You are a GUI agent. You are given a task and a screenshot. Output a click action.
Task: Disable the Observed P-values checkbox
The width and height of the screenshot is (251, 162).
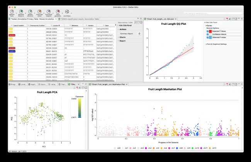[207, 38]
